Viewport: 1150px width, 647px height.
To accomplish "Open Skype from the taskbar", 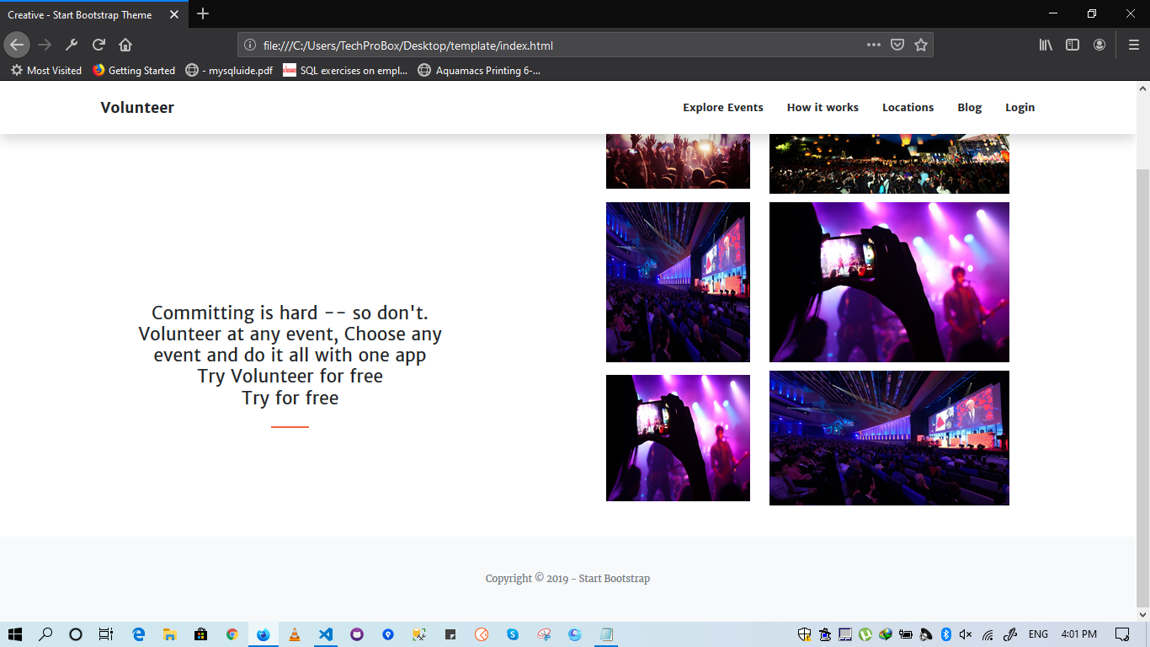I will [513, 634].
